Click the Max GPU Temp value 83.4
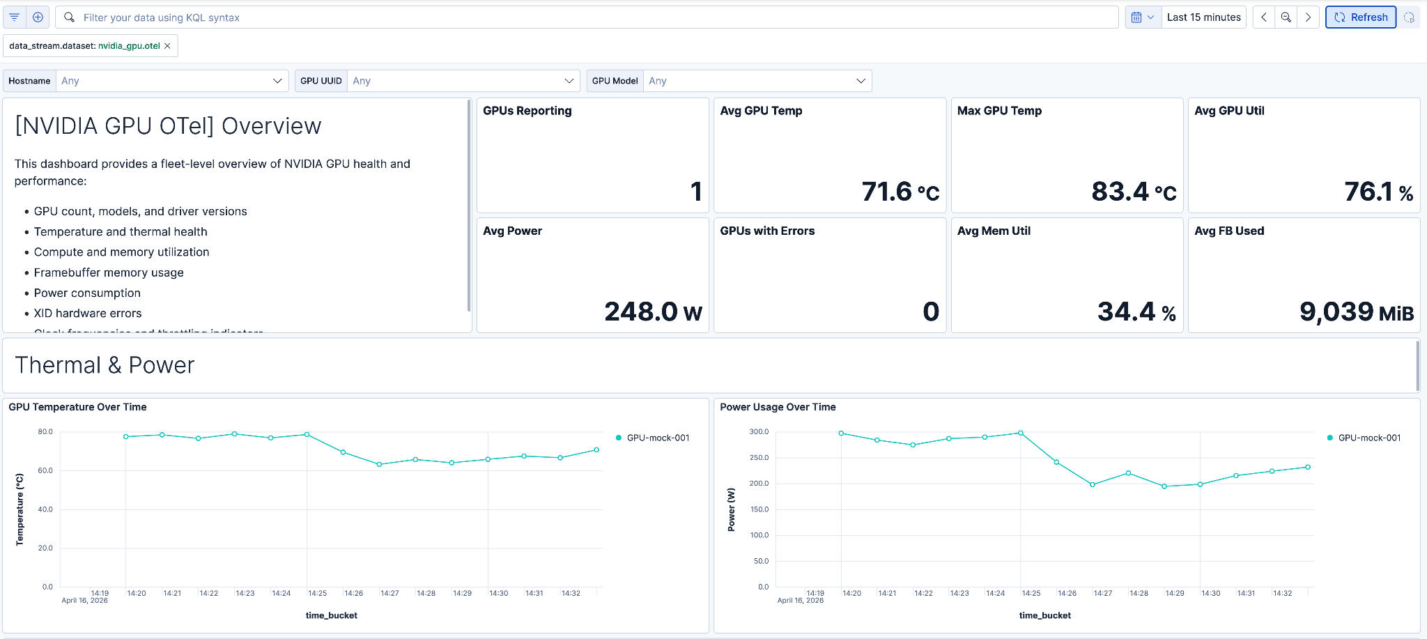The height and width of the screenshot is (639, 1427). point(1134,192)
